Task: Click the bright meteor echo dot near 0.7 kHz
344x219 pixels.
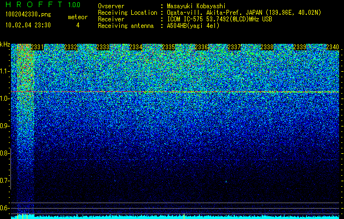Action: pos(226,182)
